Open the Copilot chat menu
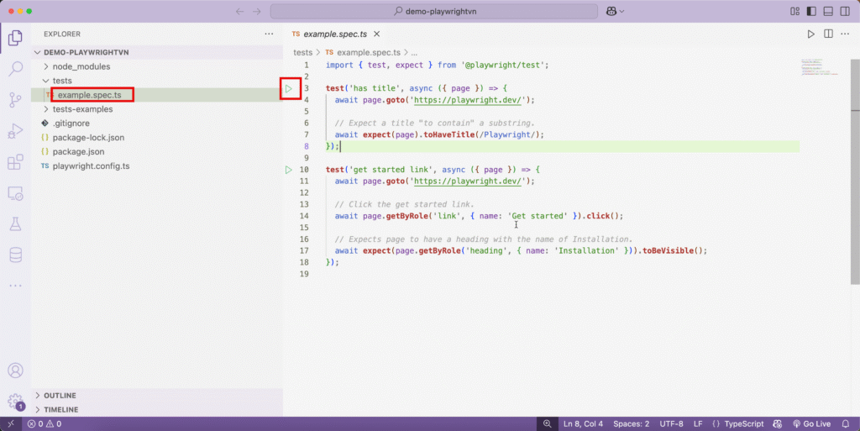The image size is (860, 431). [615, 12]
